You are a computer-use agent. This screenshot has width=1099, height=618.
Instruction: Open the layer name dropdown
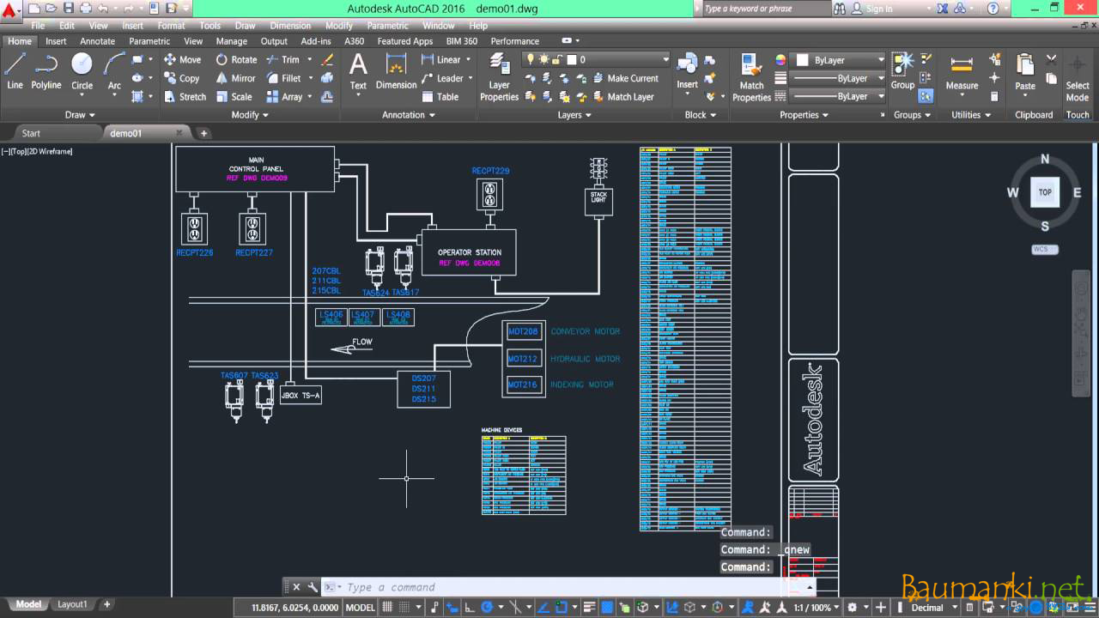[x=664, y=60]
